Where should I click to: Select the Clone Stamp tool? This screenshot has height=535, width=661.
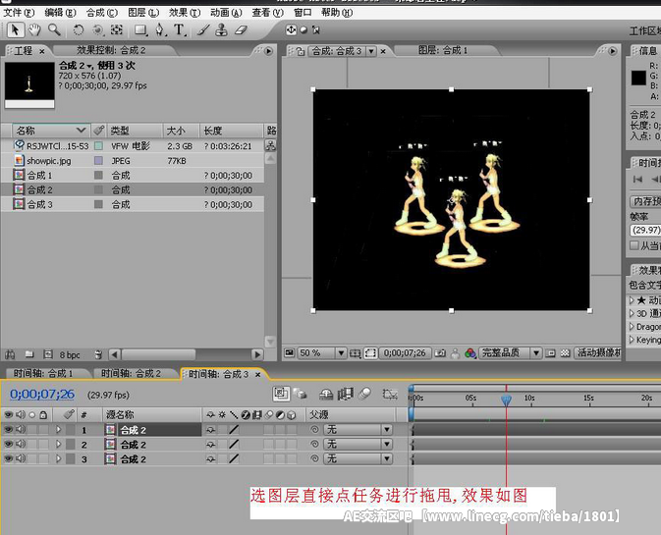(221, 30)
